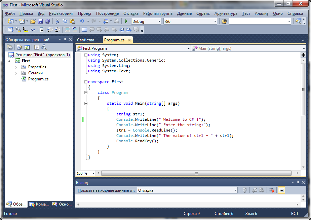
Task: Open View Class Diagram icon
Action: click(44, 47)
